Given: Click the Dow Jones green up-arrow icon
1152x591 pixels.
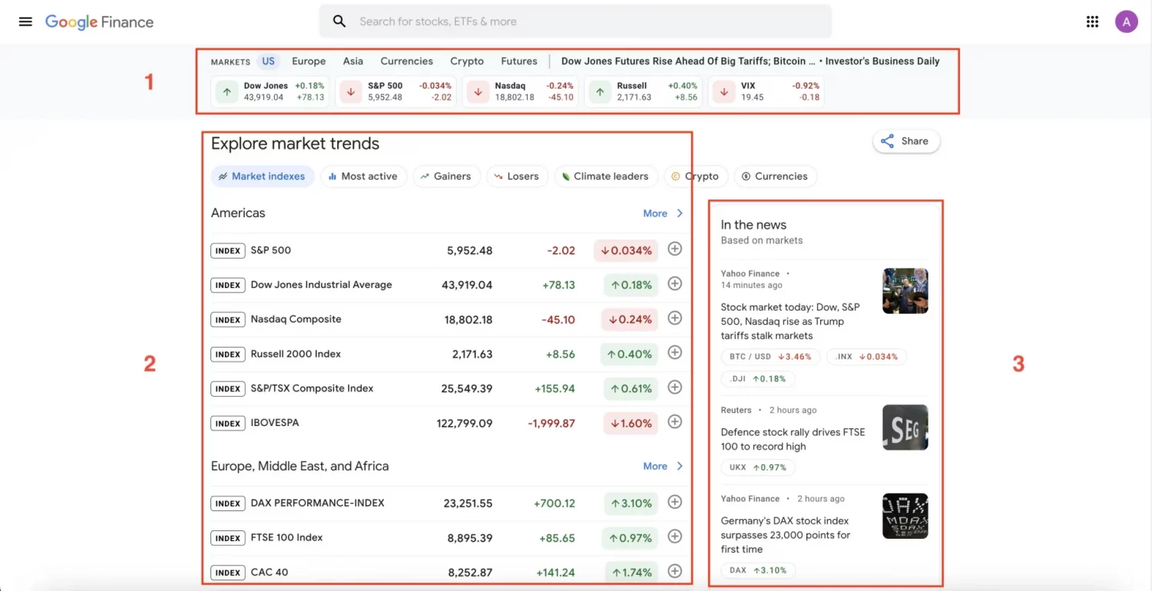Looking at the screenshot, I should click(227, 91).
